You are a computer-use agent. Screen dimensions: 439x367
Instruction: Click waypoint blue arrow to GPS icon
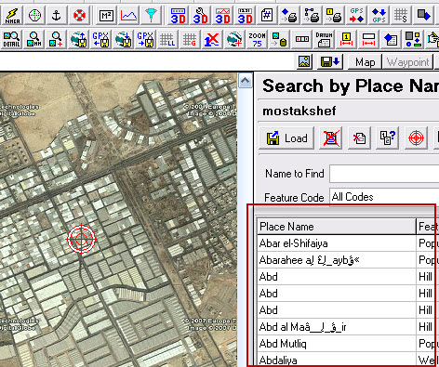point(379,16)
